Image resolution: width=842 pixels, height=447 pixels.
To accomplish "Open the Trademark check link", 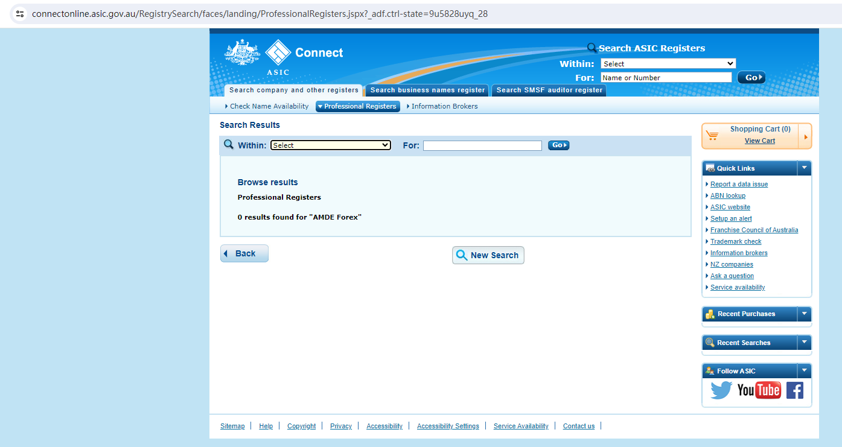I will pyautogui.click(x=736, y=241).
